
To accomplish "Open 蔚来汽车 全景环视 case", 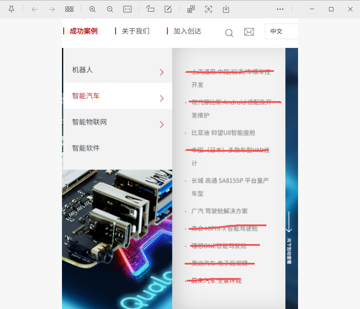I will coord(216,281).
